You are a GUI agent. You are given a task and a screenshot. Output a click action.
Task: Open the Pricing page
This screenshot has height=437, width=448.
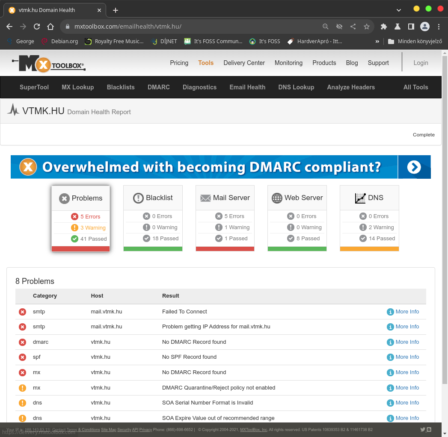coord(179,63)
